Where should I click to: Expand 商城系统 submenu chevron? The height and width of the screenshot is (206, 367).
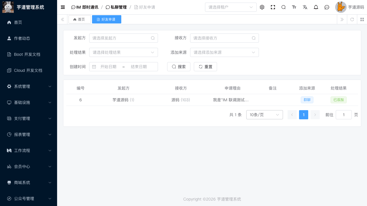(x=50, y=183)
